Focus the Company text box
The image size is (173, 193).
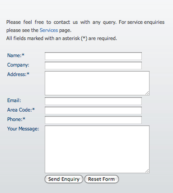pyautogui.click(x=93, y=65)
